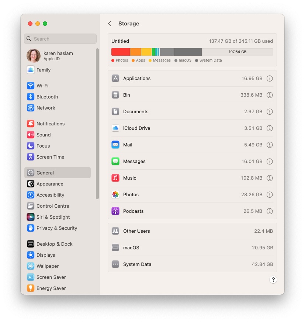Click the Sound speaker icon

coord(31,135)
